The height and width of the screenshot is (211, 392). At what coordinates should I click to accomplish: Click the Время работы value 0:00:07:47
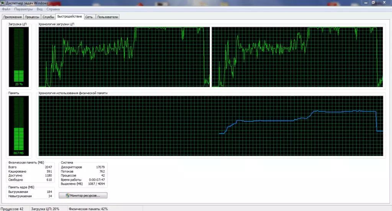[97, 180]
